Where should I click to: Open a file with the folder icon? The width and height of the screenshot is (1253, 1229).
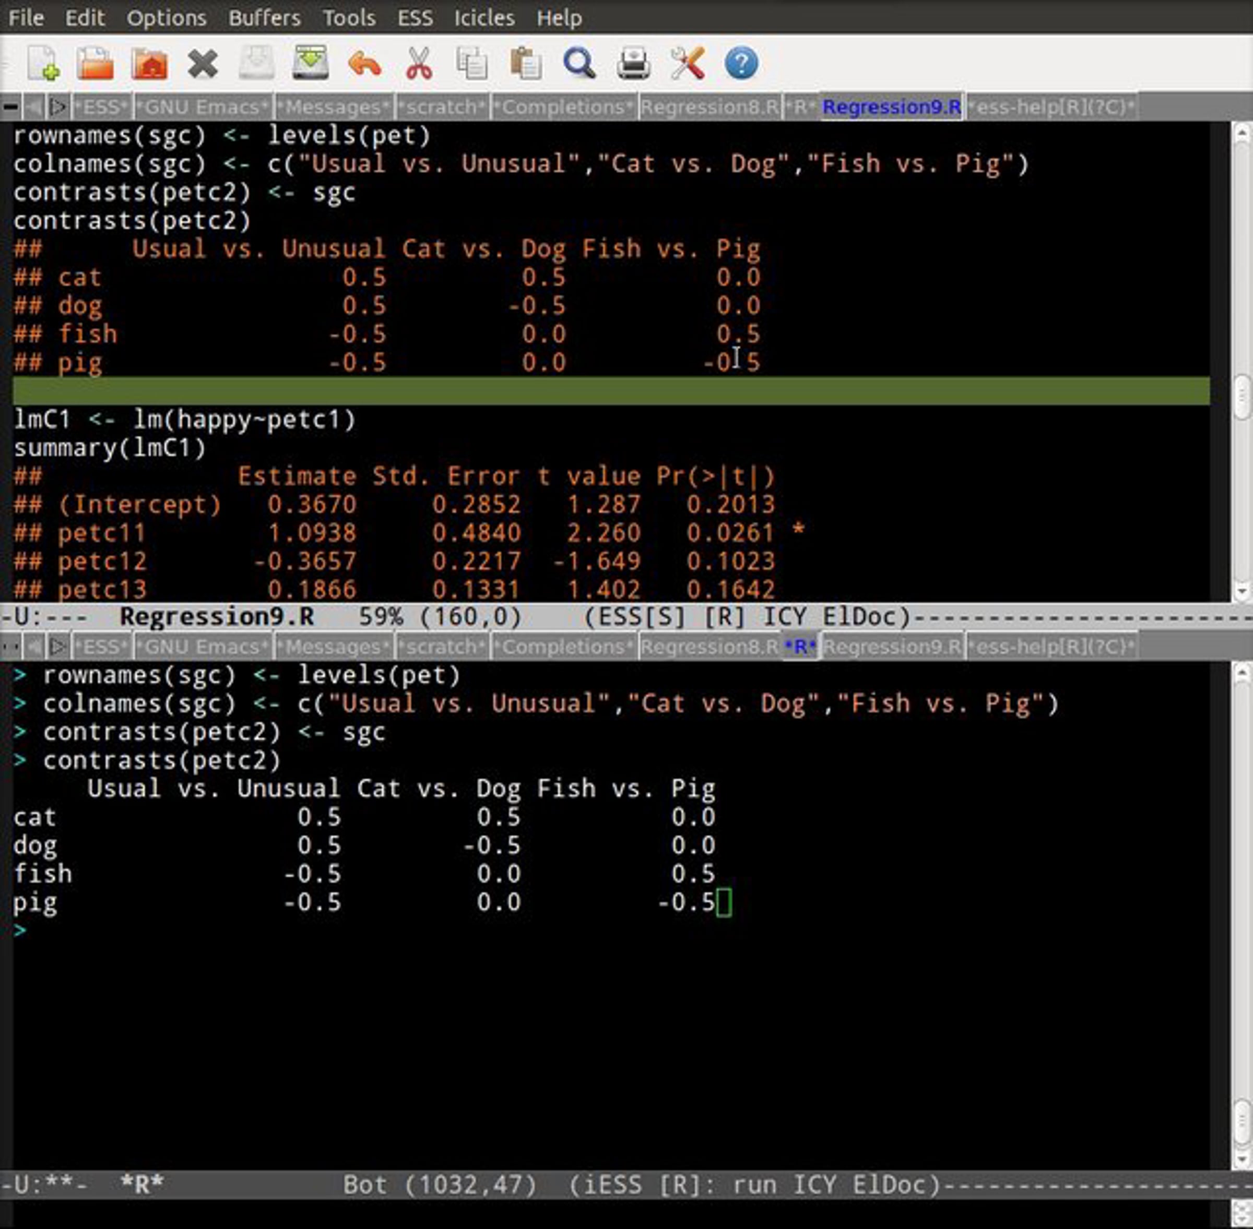tap(95, 63)
